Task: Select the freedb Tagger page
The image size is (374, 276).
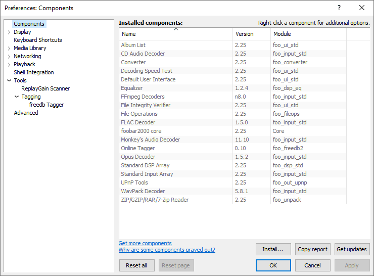Action: [46, 105]
